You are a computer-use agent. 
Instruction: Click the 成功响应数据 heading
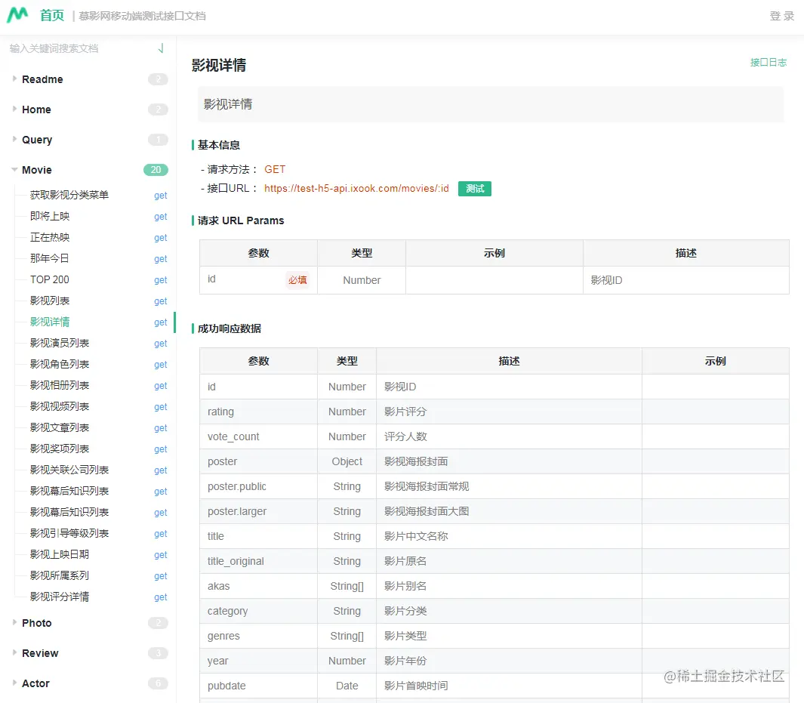[229, 328]
